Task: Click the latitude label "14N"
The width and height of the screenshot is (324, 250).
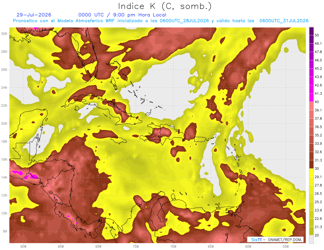Action: 4,177
